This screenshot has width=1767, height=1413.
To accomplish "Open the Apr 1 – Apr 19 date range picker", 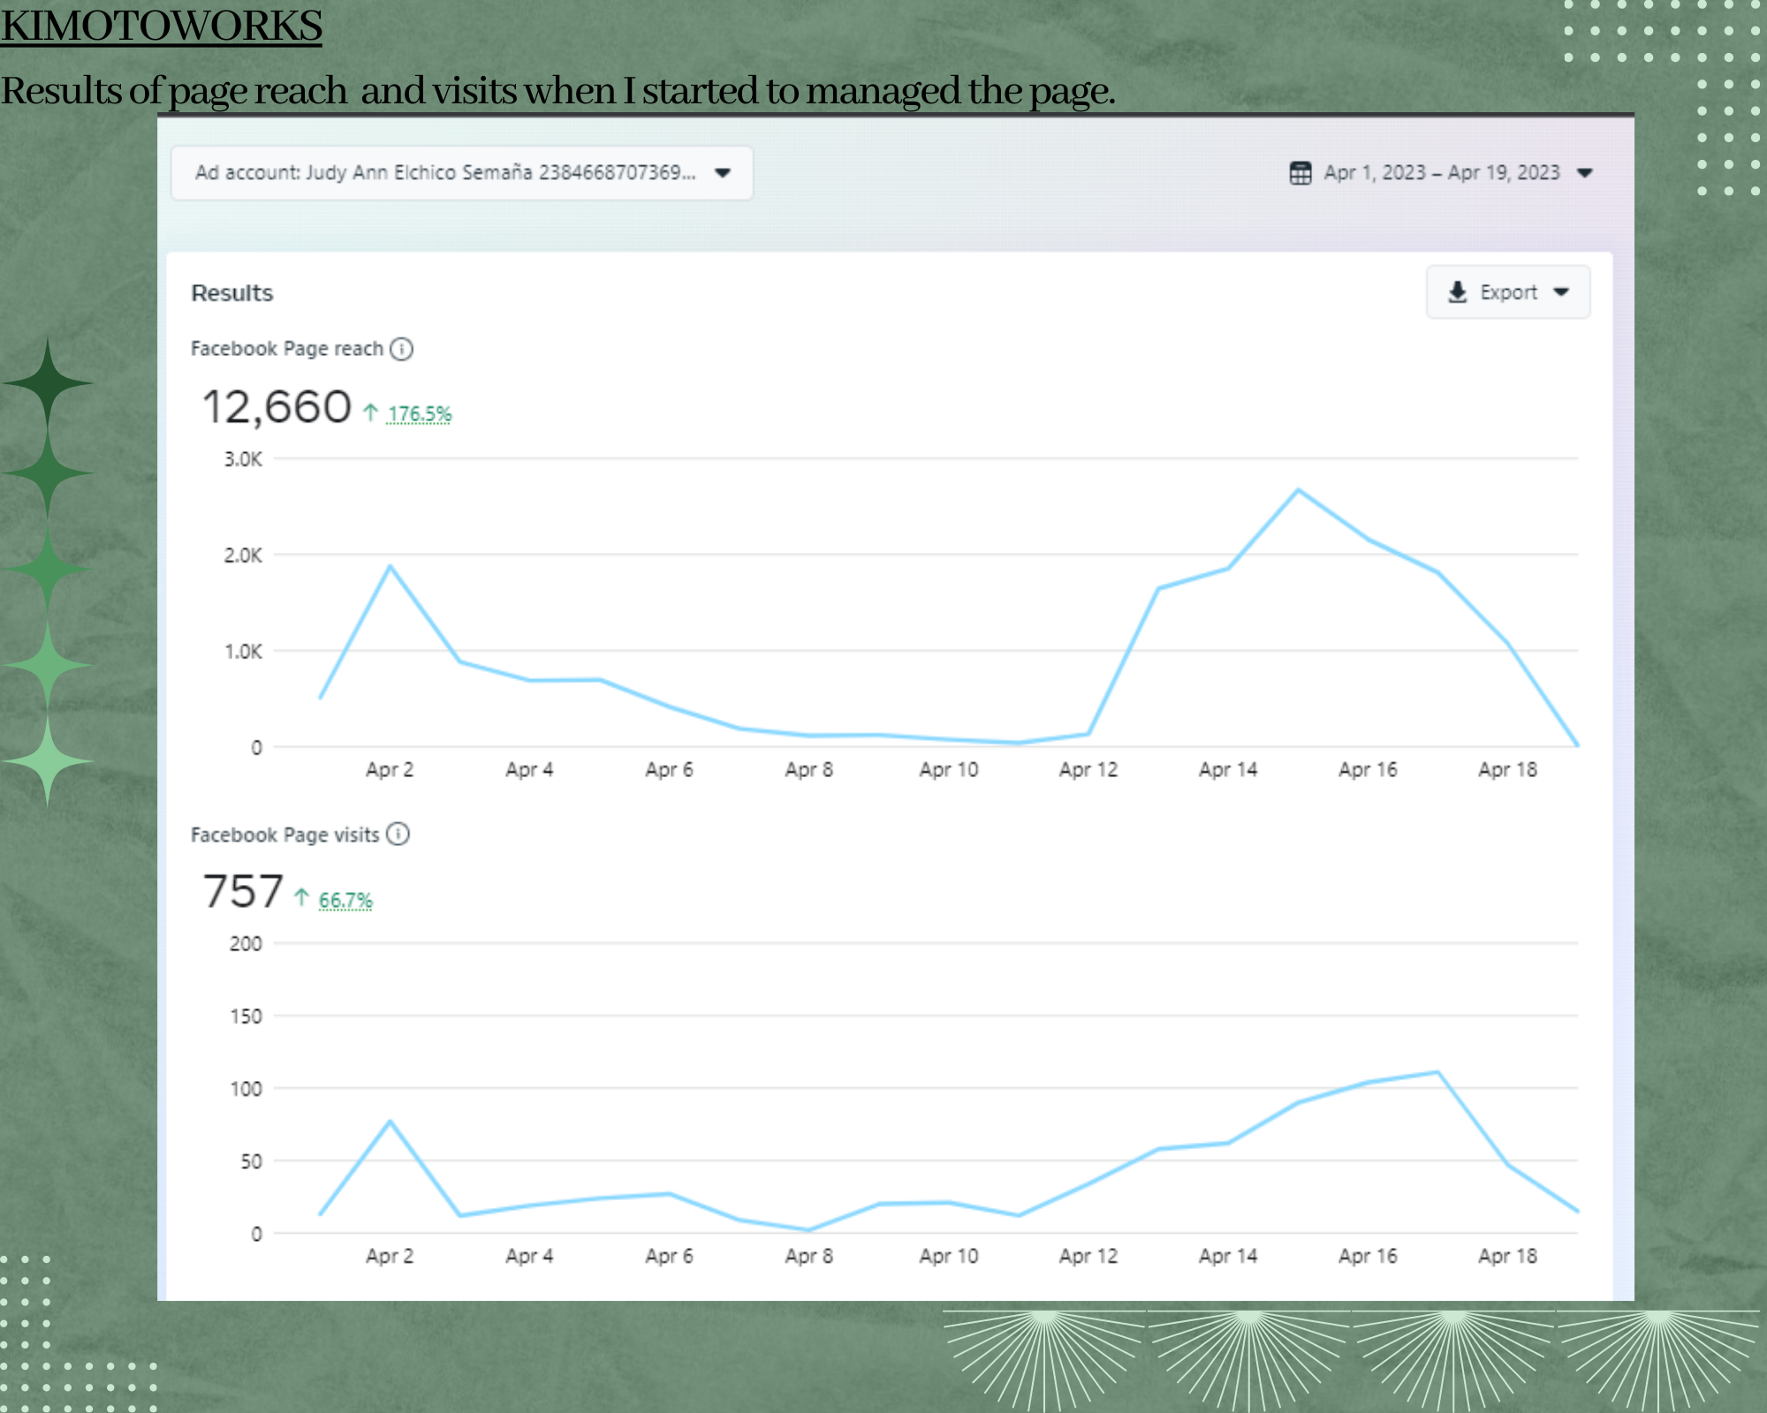I will 1441,173.
